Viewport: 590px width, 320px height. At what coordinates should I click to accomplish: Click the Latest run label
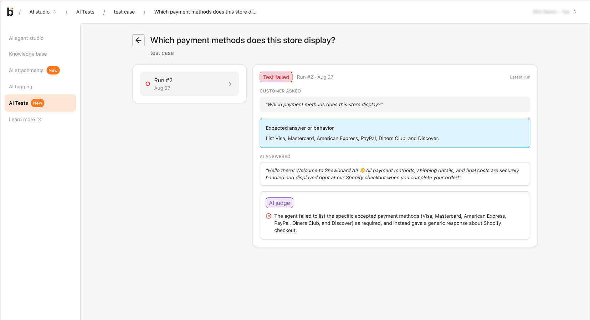point(520,77)
